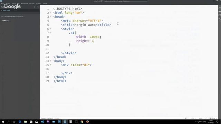Click the wrench icon in right toolbar
Image resolution: width=221 pixels, height=124 pixels.
coord(220,19)
